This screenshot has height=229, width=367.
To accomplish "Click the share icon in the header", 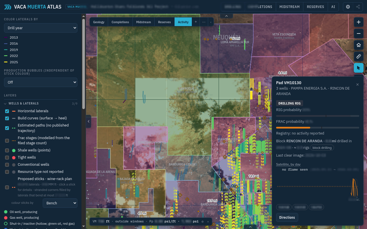I will (358, 7).
